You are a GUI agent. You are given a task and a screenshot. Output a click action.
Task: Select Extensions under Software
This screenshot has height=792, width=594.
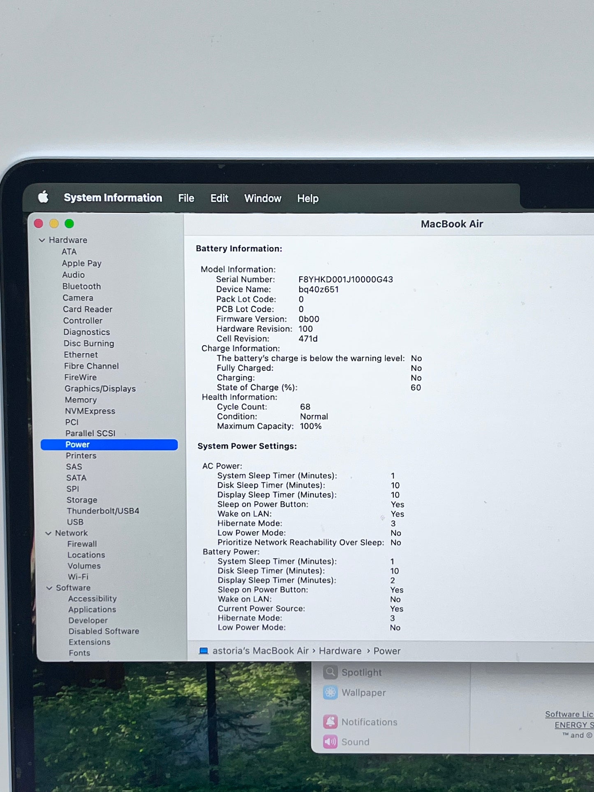[90, 642]
